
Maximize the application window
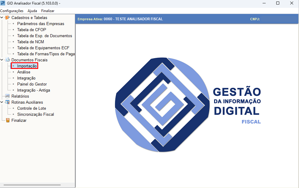278,3
